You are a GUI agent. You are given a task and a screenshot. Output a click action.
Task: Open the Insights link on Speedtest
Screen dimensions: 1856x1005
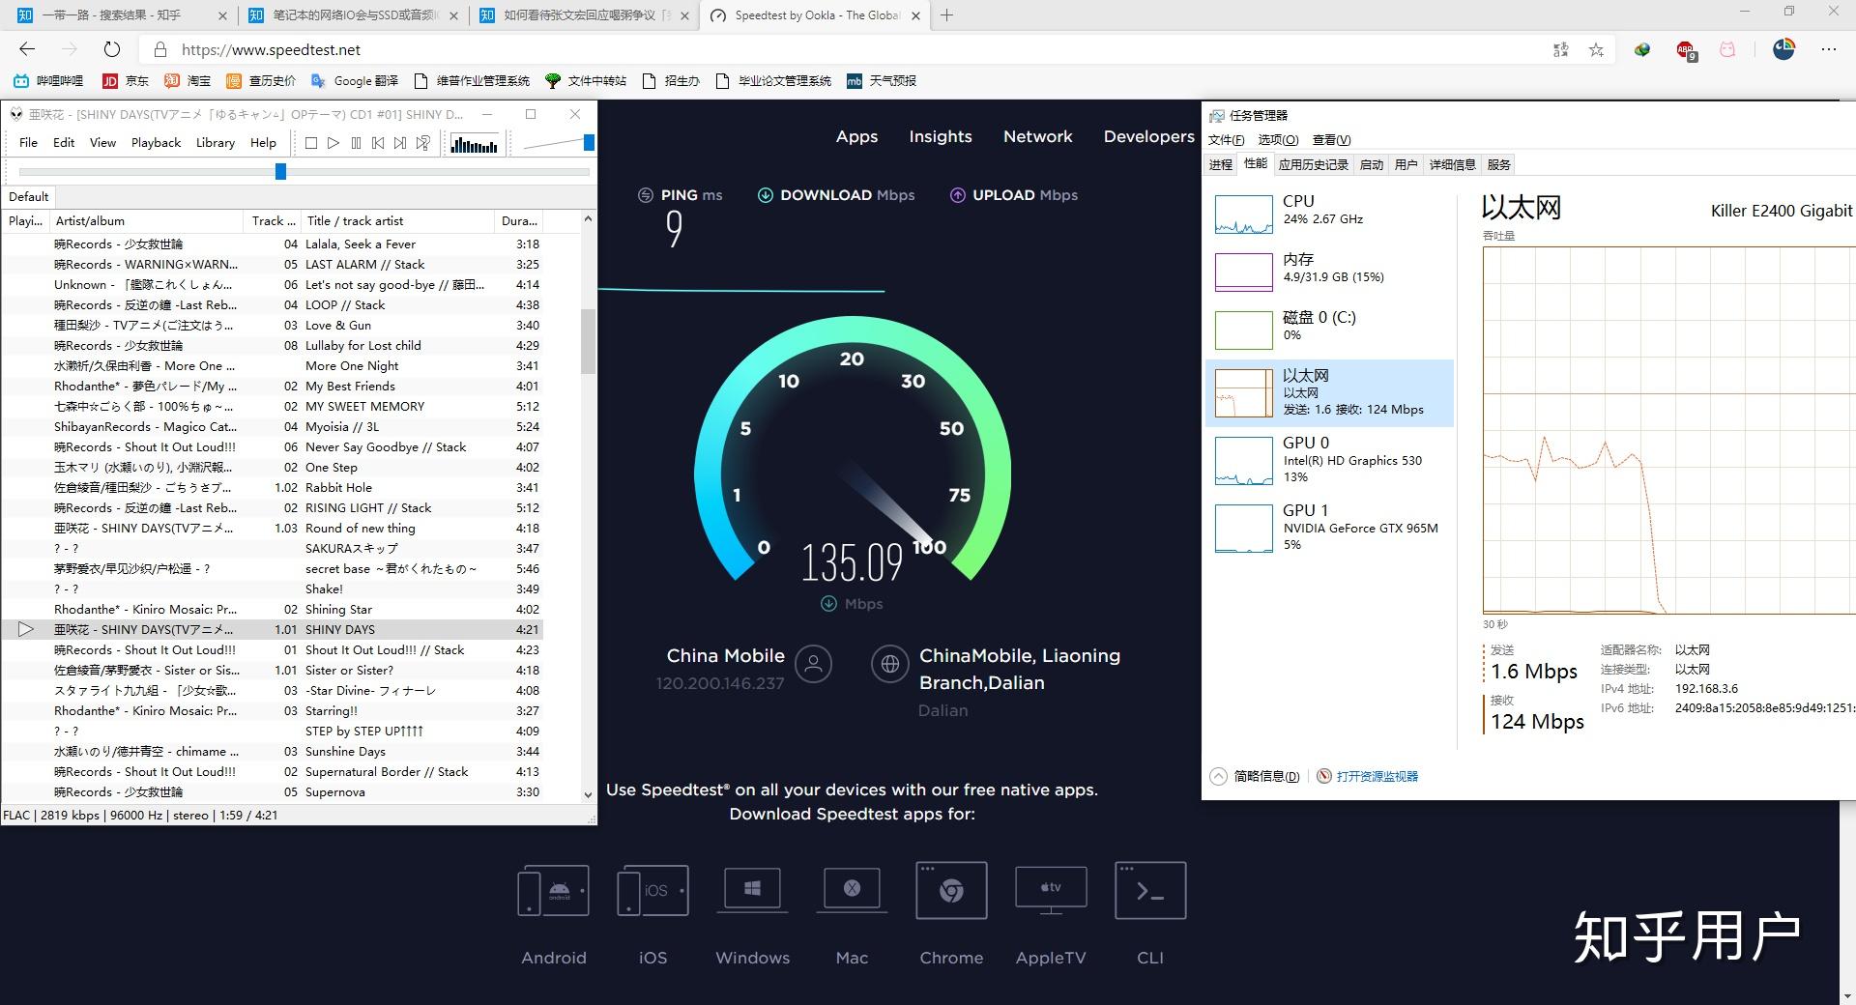point(941,136)
